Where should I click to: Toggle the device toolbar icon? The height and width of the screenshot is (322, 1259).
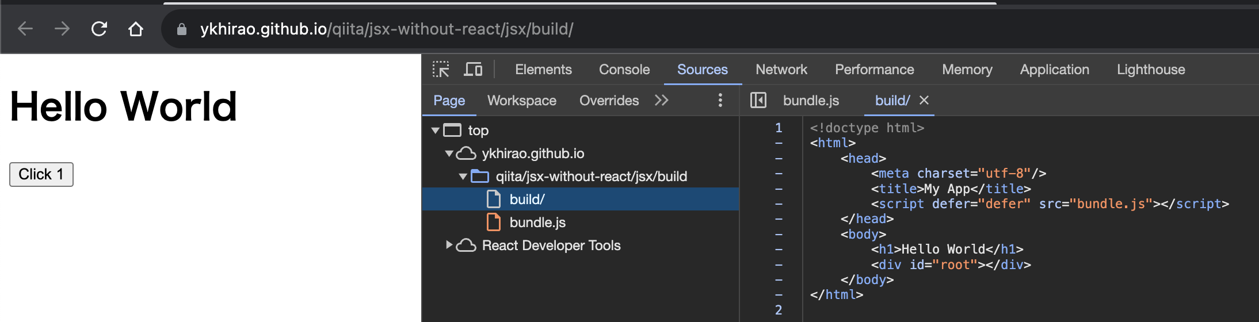(473, 70)
